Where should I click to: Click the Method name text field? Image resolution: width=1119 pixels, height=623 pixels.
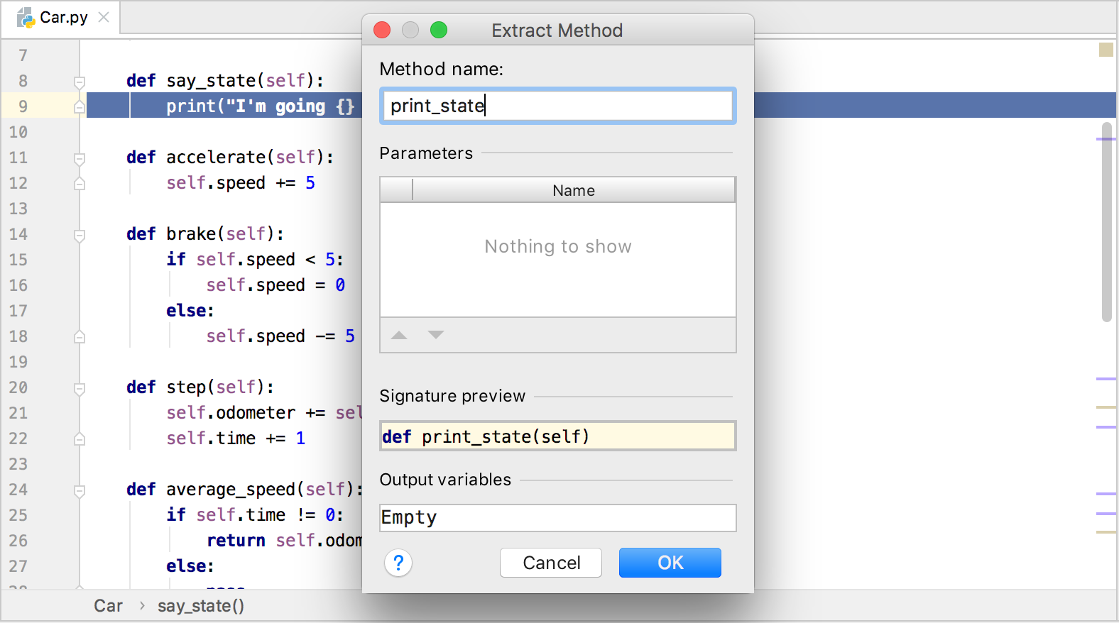557,106
